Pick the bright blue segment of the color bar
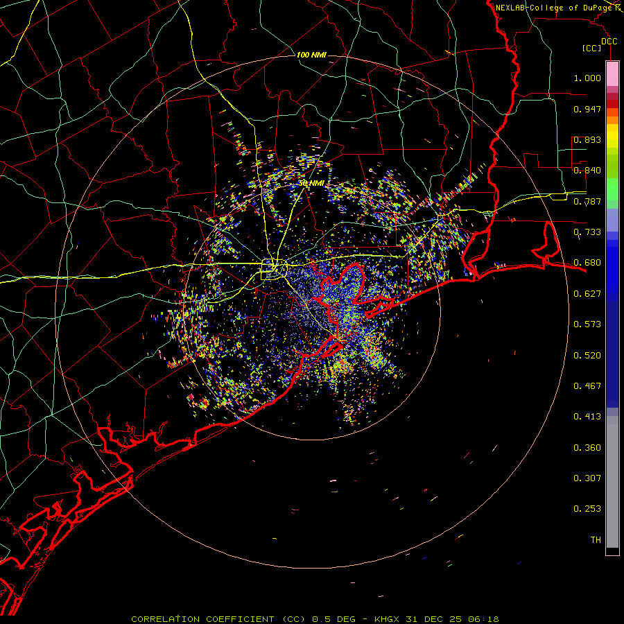 612,270
